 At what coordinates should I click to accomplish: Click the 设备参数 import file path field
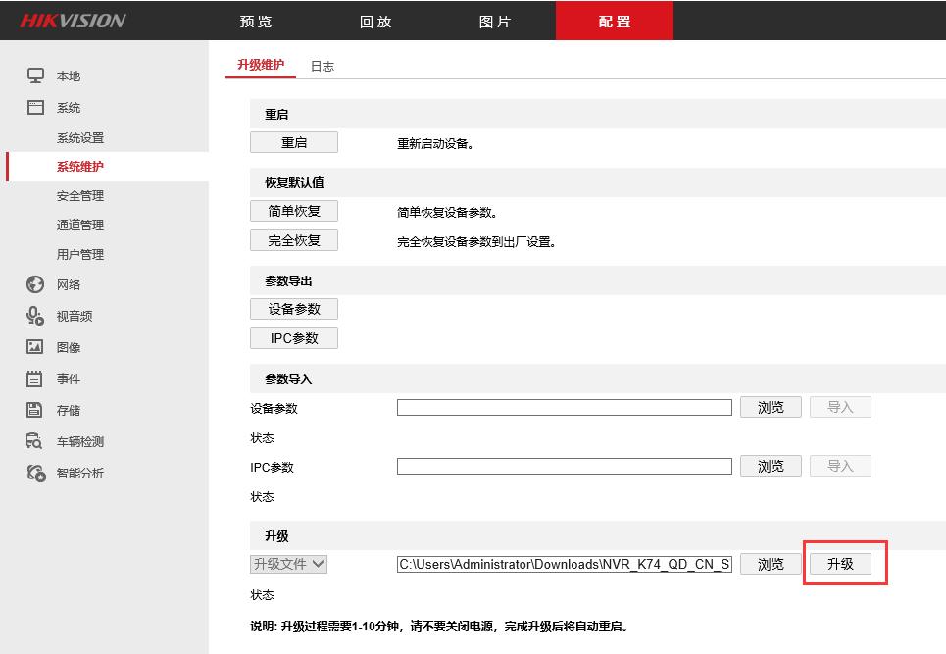point(564,407)
